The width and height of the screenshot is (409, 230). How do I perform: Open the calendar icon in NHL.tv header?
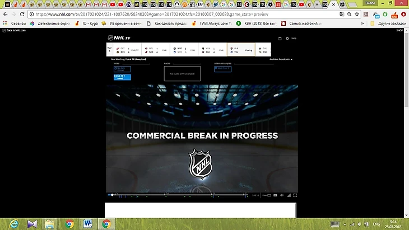[x=280, y=38]
